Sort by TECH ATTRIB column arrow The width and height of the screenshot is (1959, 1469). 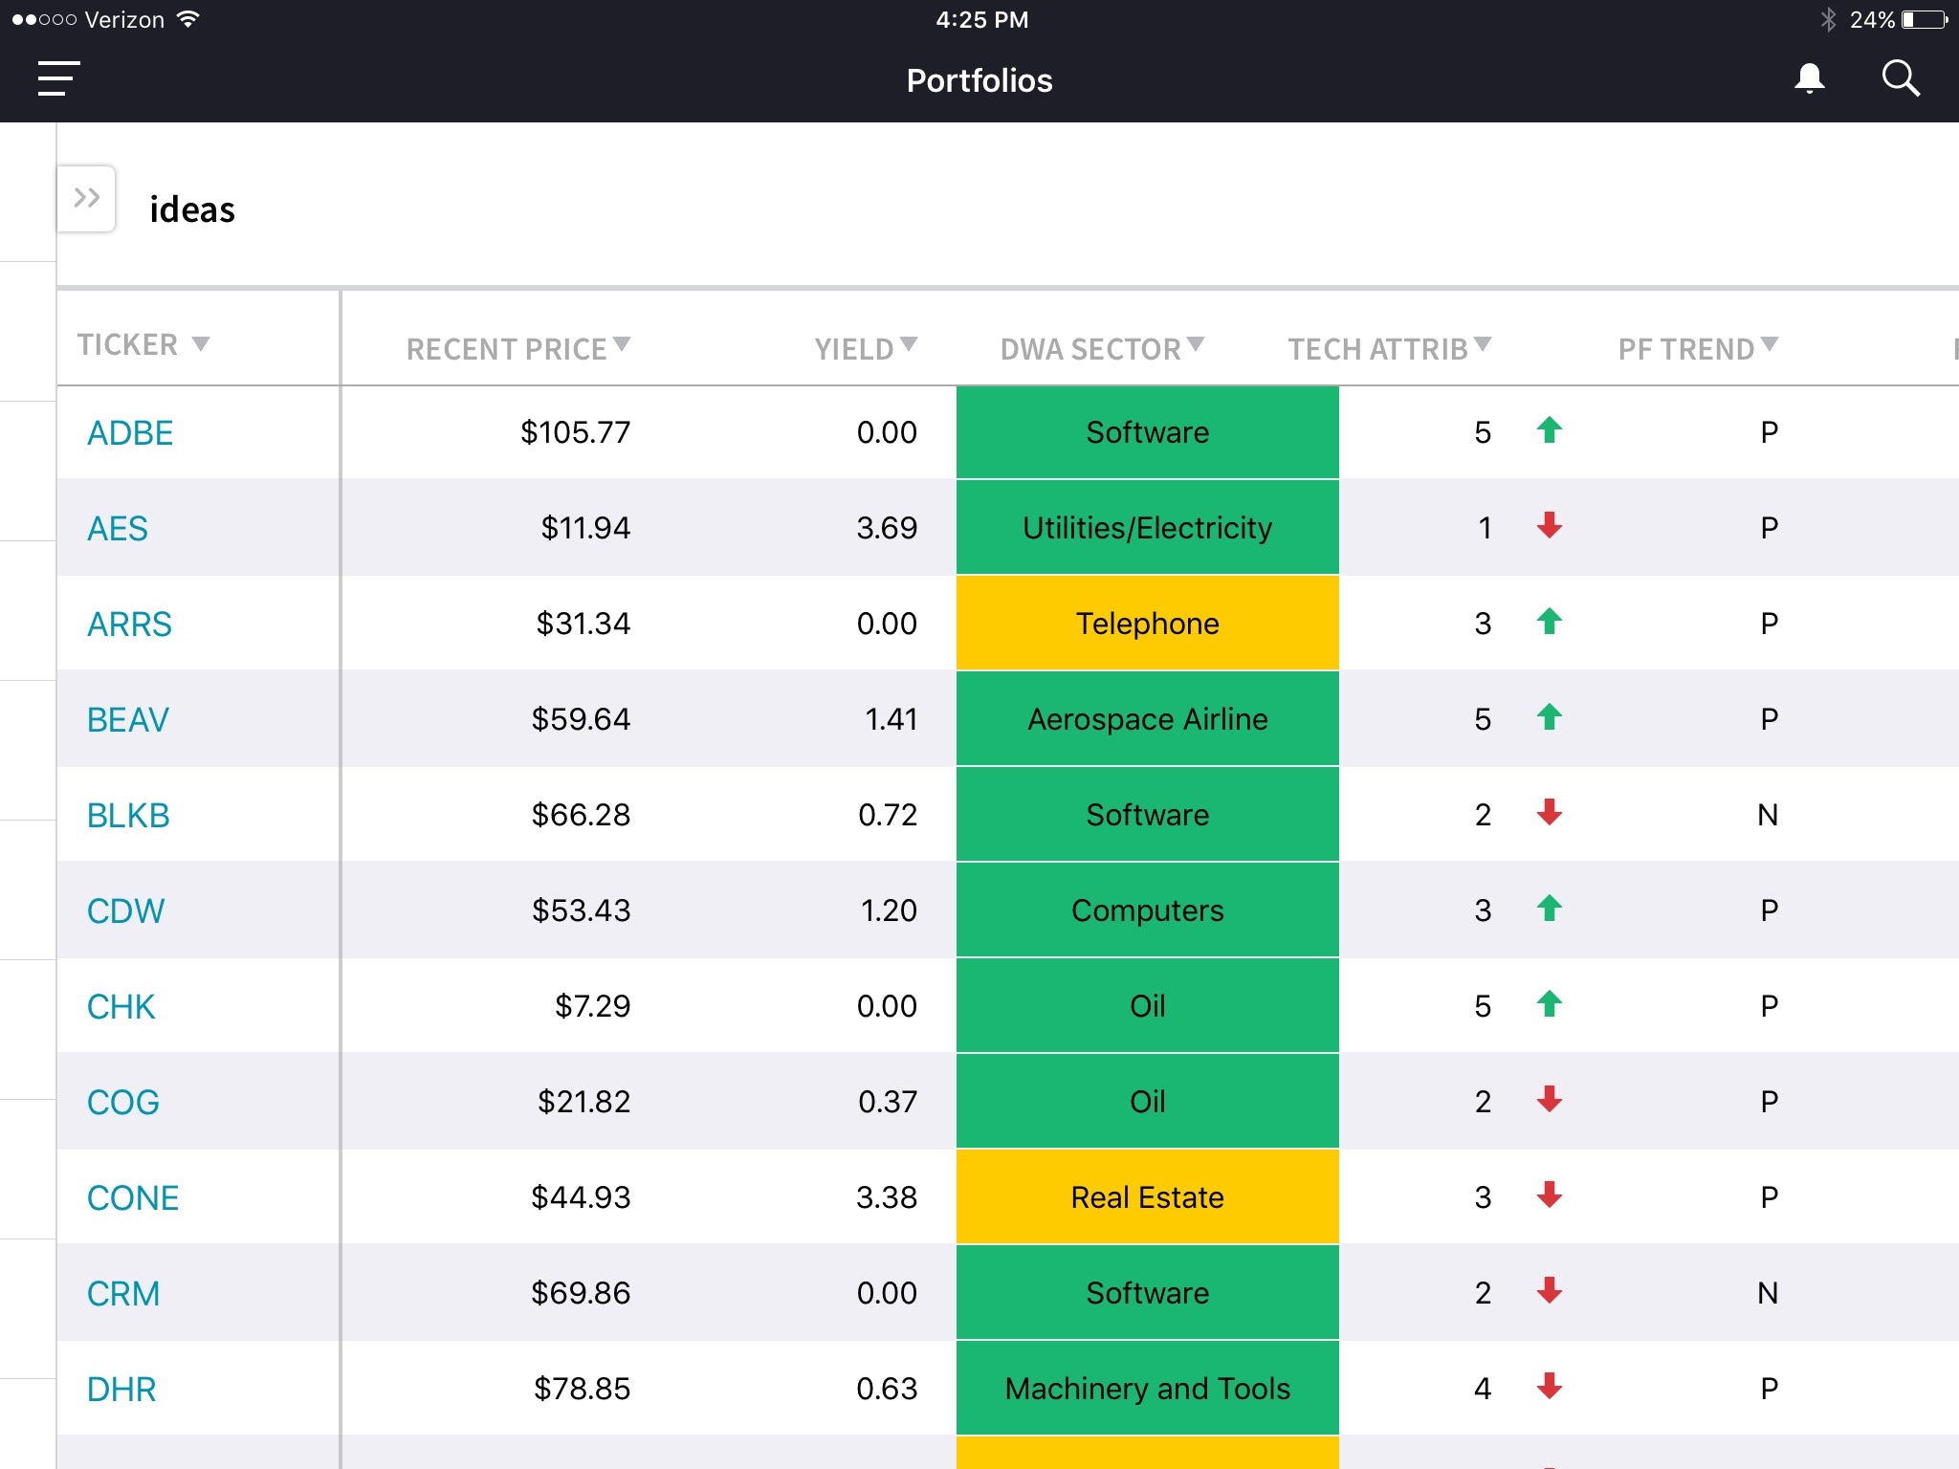pyautogui.click(x=1483, y=343)
